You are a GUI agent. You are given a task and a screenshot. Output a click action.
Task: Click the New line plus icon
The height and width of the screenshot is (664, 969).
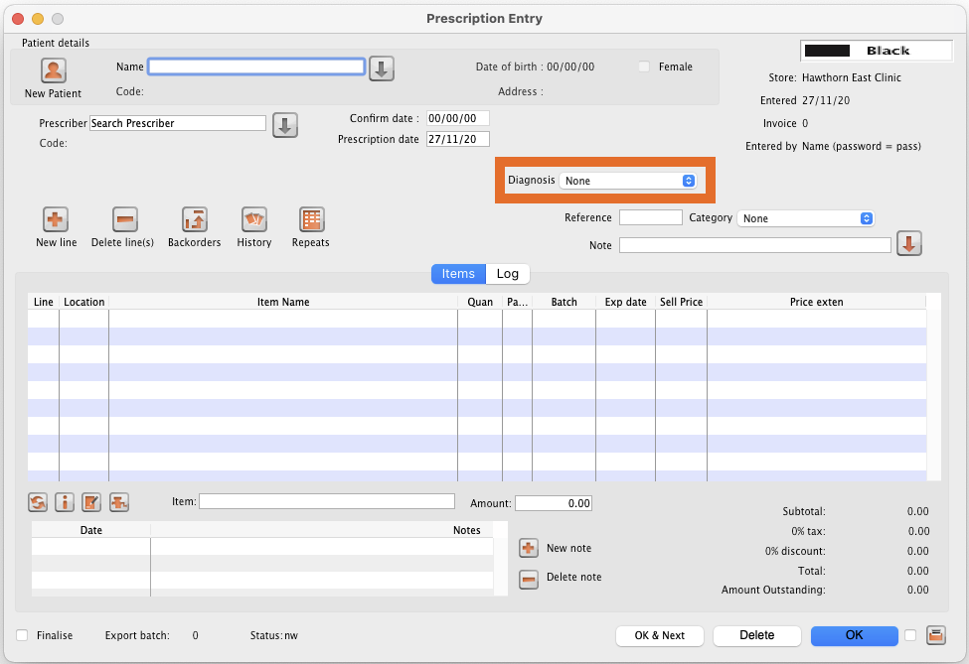tap(56, 220)
